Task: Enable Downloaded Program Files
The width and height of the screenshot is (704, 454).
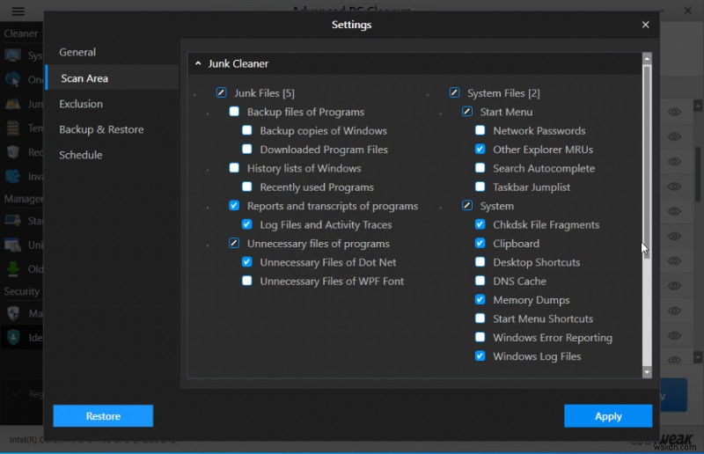Action: pyautogui.click(x=247, y=149)
